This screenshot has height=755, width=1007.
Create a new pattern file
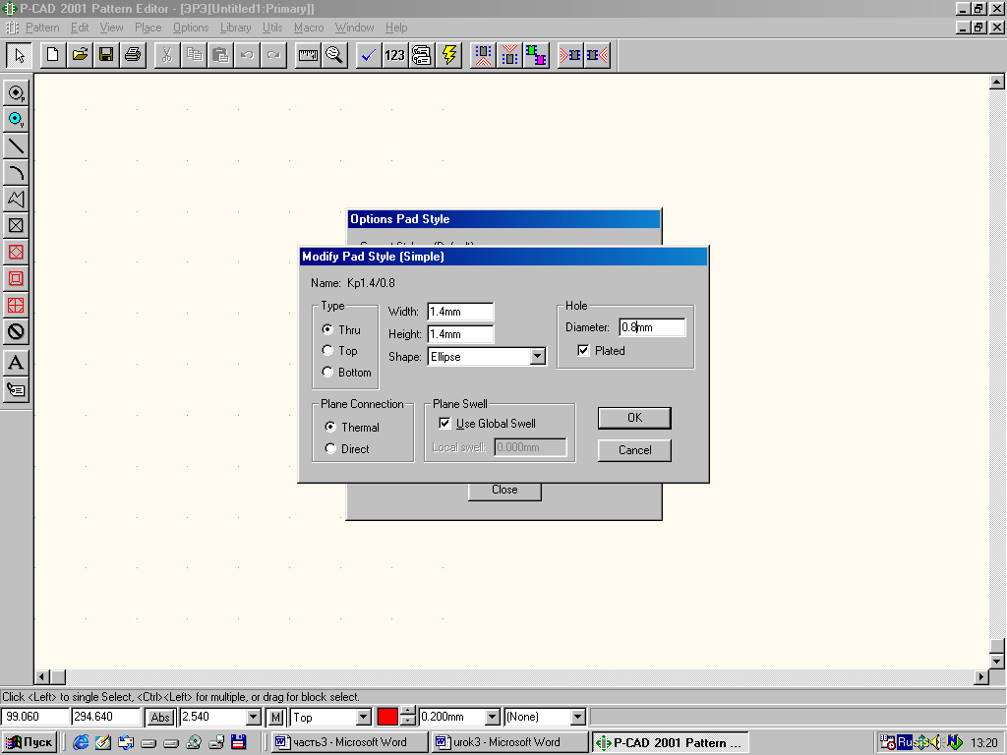(x=53, y=55)
